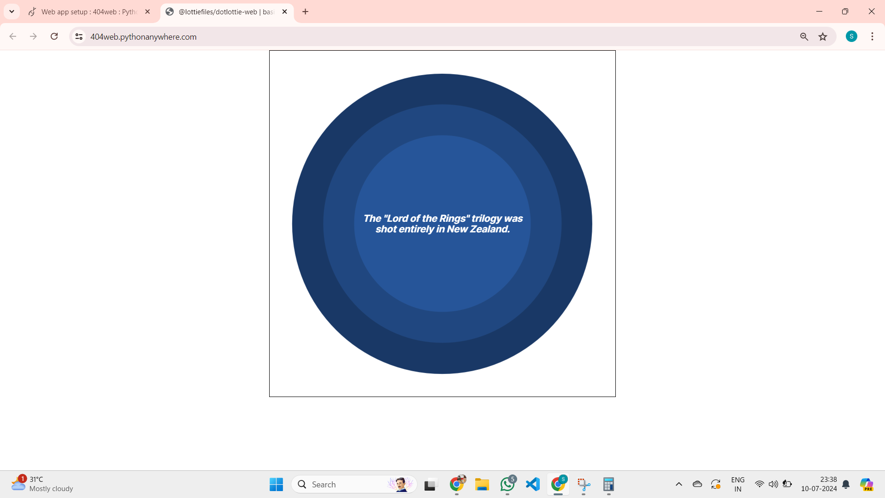The width and height of the screenshot is (885, 498).
Task: Show hidden system tray icons
Action: pyautogui.click(x=679, y=484)
